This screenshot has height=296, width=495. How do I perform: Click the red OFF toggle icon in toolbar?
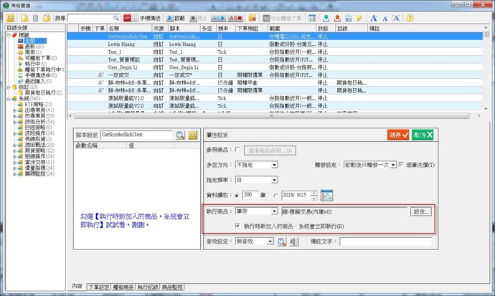(x=127, y=17)
